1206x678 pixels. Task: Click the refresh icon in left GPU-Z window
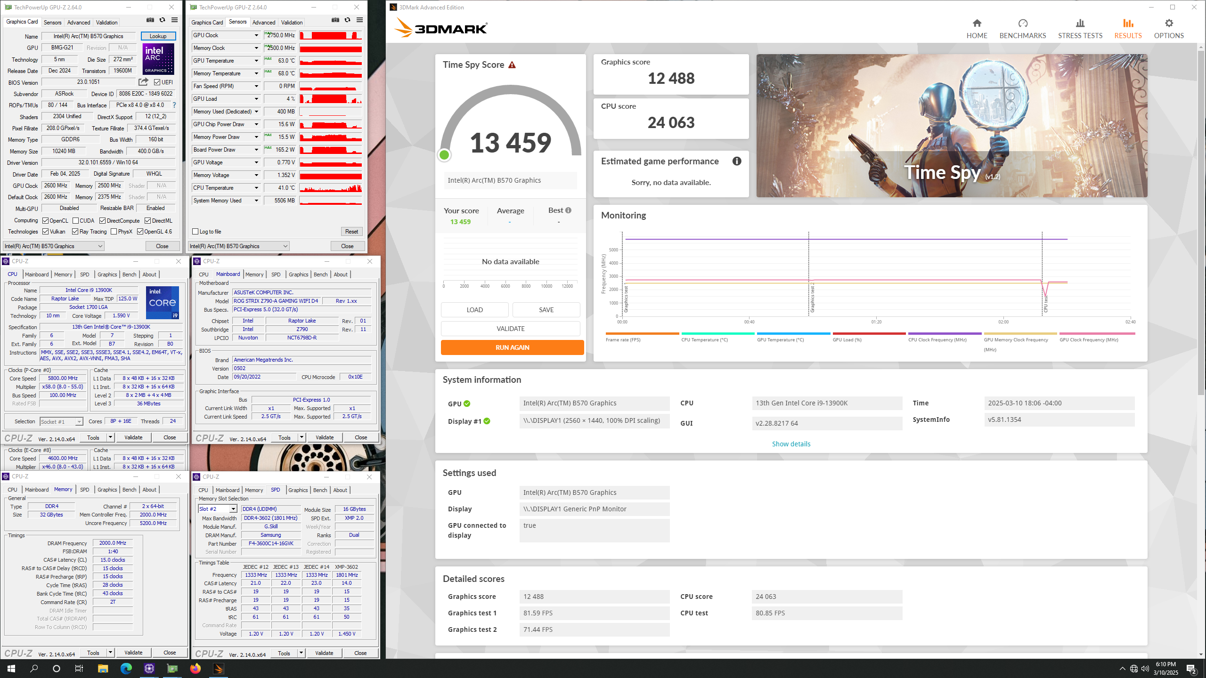click(x=162, y=20)
